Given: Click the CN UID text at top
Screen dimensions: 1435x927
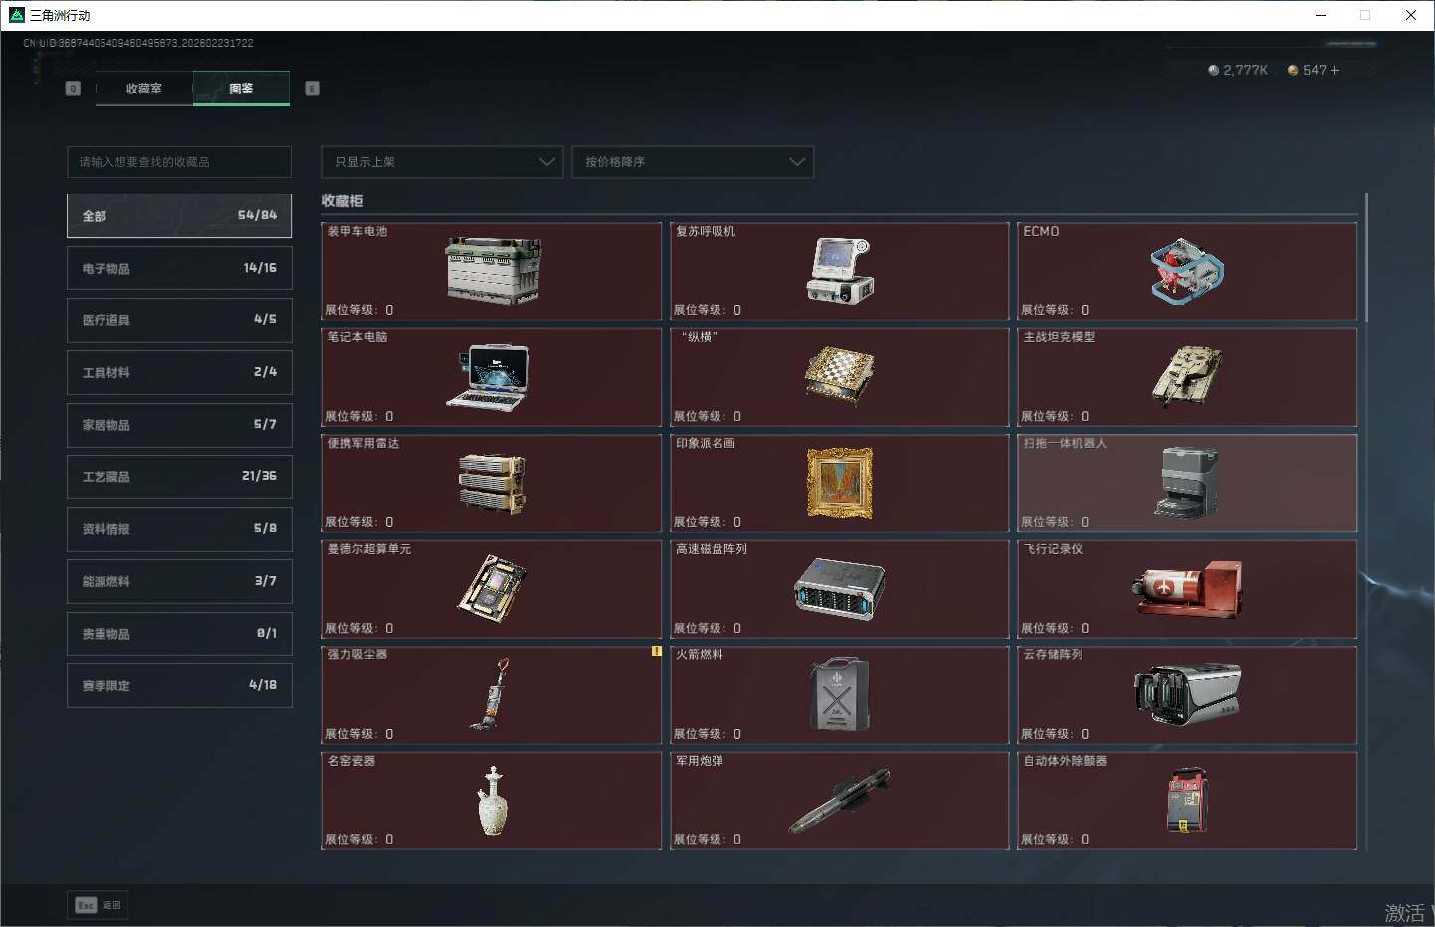Looking at the screenshot, I should point(138,43).
